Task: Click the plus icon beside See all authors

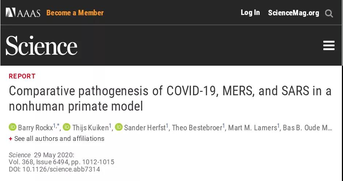Action: click(11, 139)
